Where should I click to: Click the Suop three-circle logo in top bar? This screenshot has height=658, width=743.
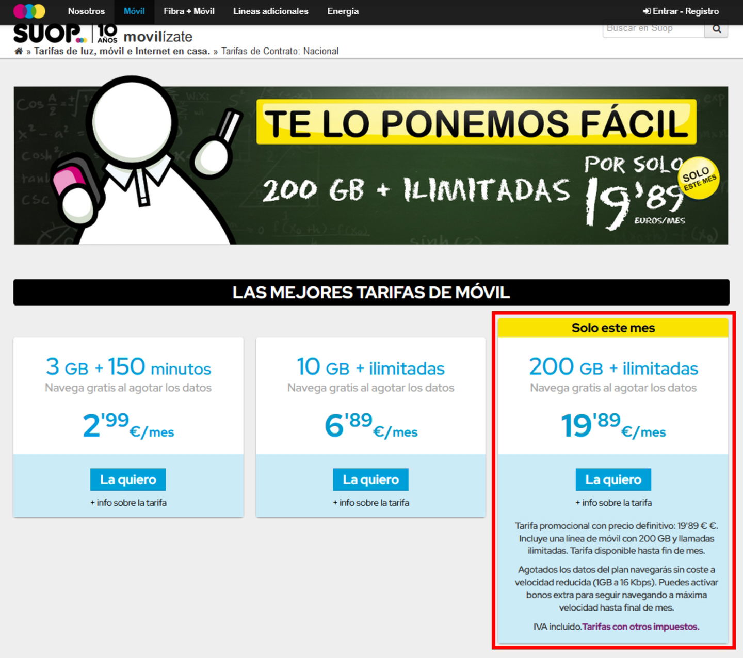coord(29,11)
